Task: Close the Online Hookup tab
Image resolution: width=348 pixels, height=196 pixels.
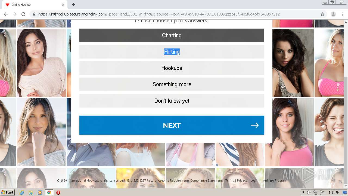Action: click(63, 5)
